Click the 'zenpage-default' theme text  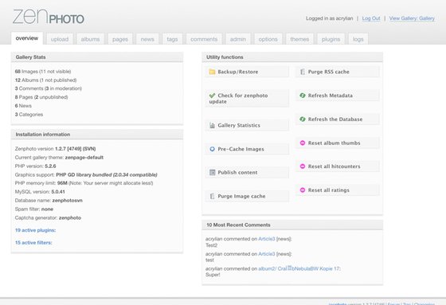point(84,158)
